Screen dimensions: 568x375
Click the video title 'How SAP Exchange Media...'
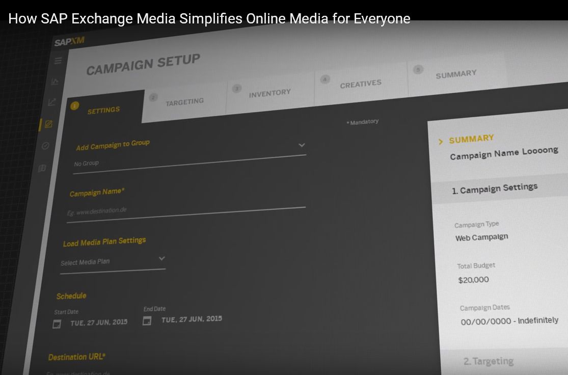[x=209, y=18]
